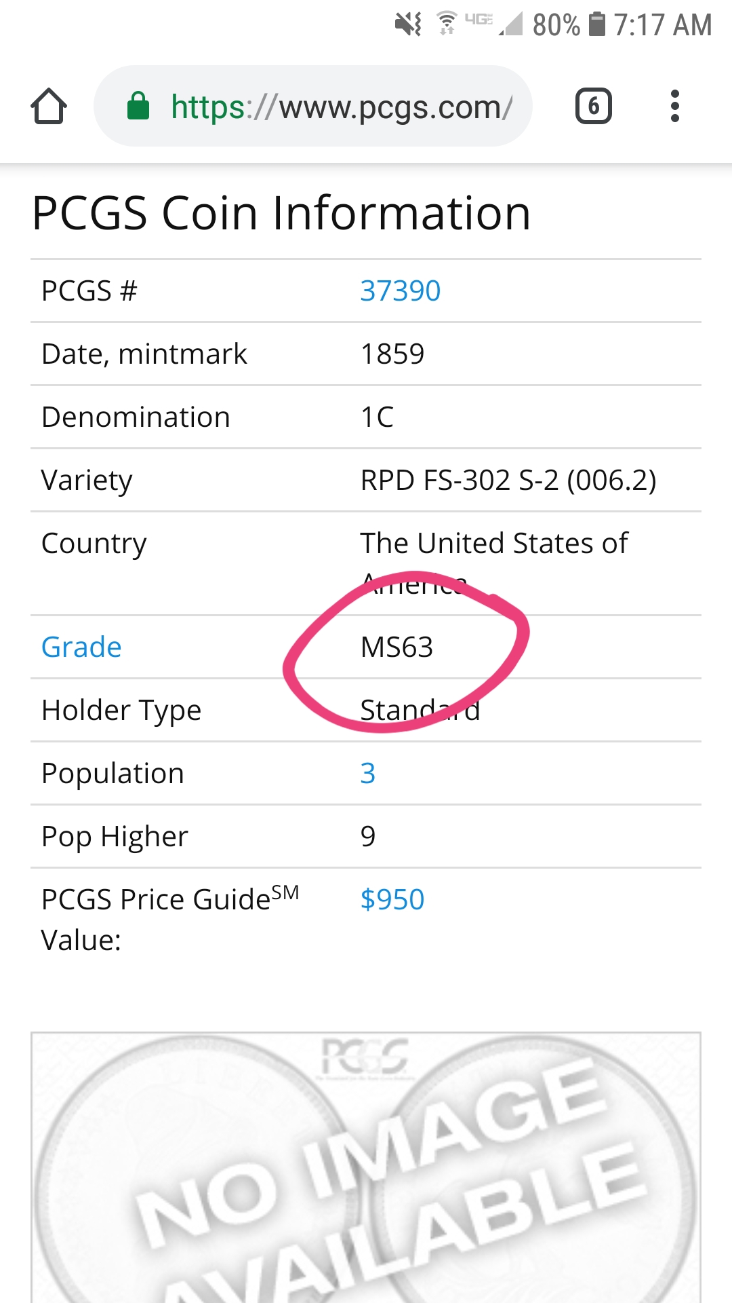The image size is (732, 1303).
Task: Tap the MS63 grade value
Action: tap(396, 647)
